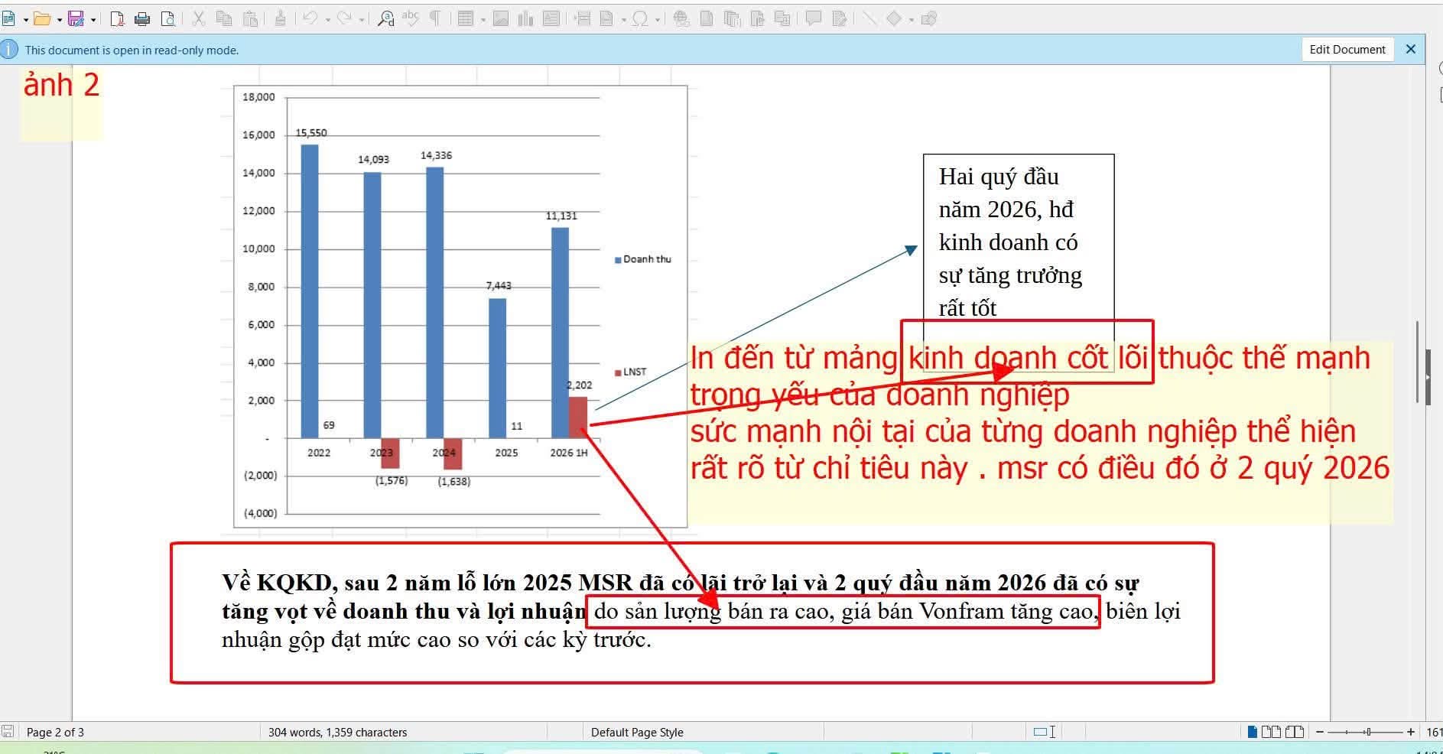This screenshot has height=754, width=1443.
Task: Expand the Save dropdown arrow
Action: coord(93,20)
